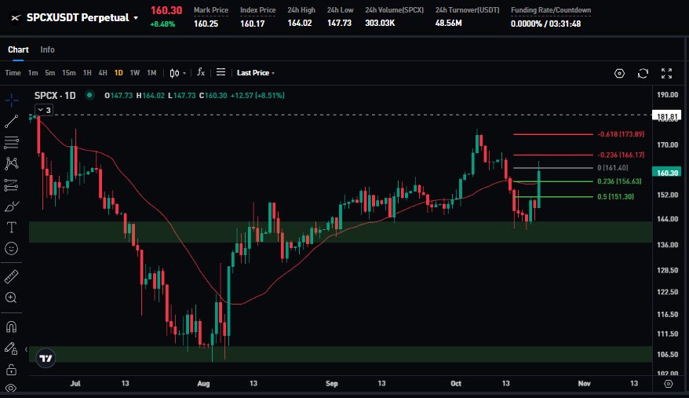Select the 4H timeframe

pos(102,73)
